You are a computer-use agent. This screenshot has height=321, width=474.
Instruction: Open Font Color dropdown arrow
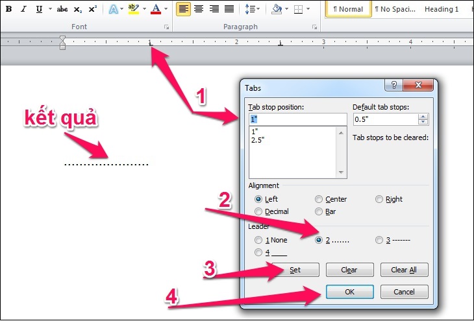click(166, 9)
